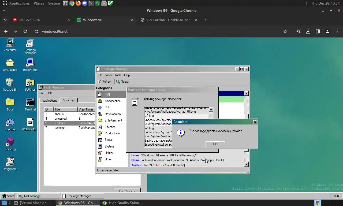The height and width of the screenshot is (206, 343).
Task: Select the taskmgr process row
Action: point(70,128)
